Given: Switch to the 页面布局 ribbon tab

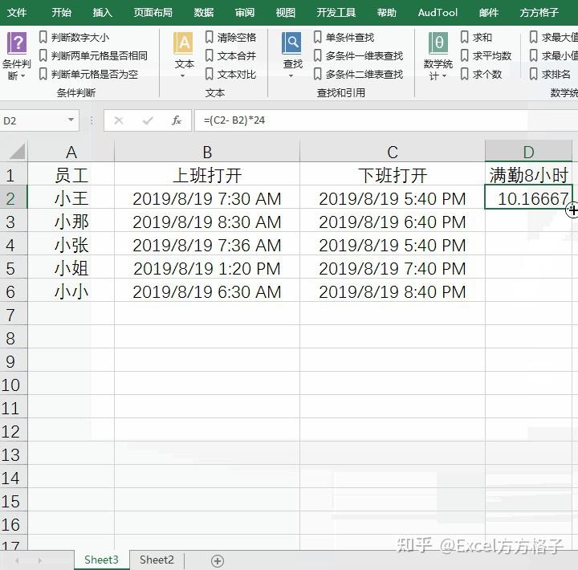Looking at the screenshot, I should [x=153, y=13].
